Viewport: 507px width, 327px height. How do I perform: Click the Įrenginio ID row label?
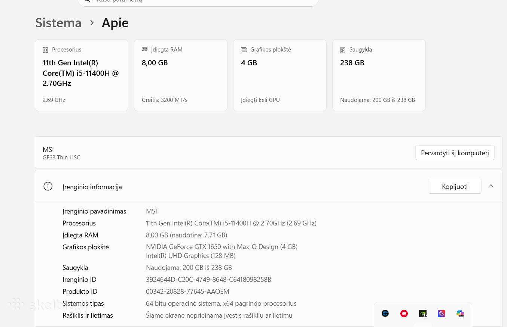[x=79, y=279]
